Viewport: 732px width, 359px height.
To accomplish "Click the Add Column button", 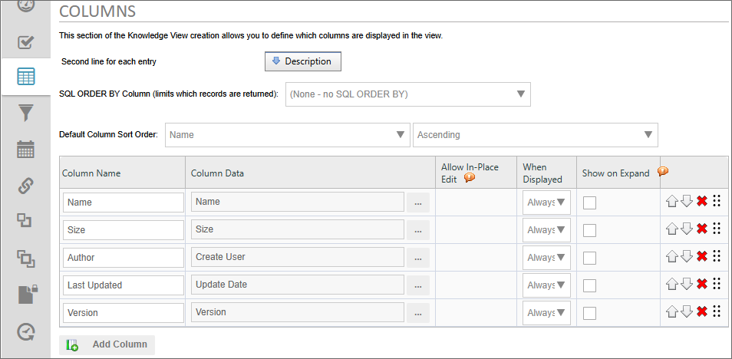I will (107, 344).
